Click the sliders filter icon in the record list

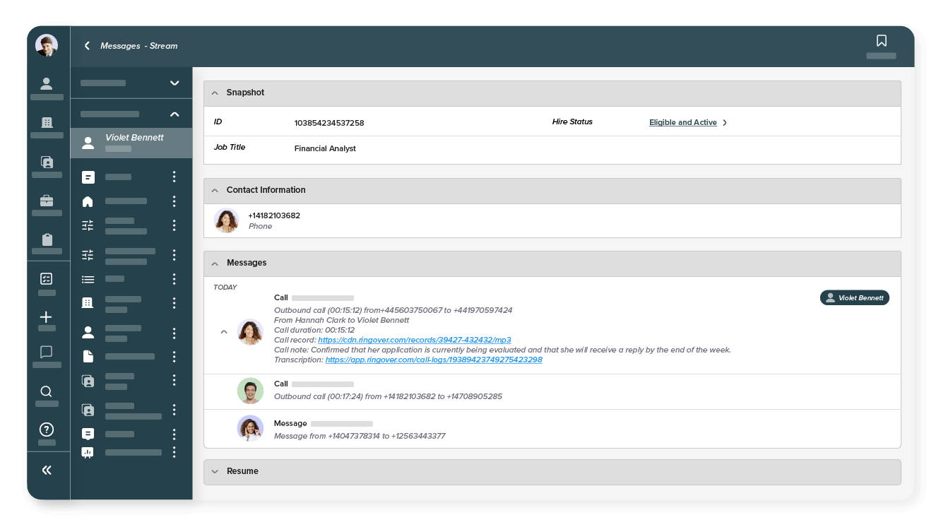pyautogui.click(x=88, y=225)
